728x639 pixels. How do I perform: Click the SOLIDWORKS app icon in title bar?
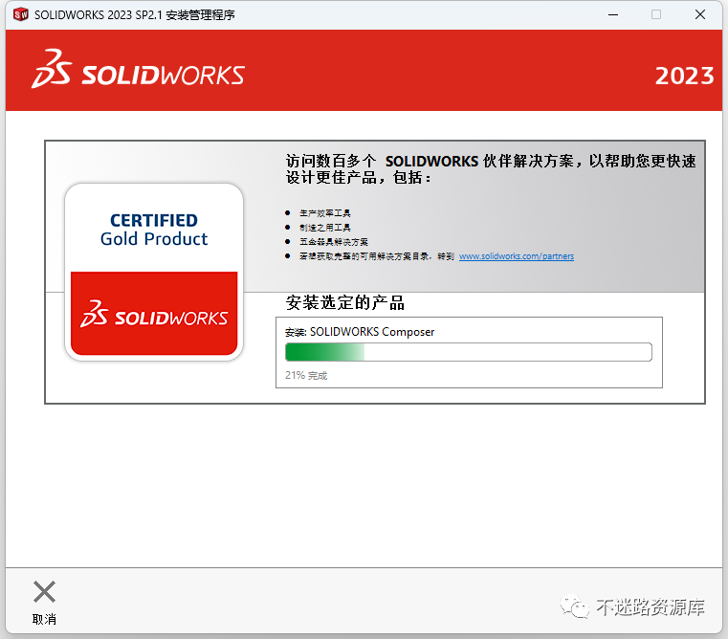[x=21, y=15]
